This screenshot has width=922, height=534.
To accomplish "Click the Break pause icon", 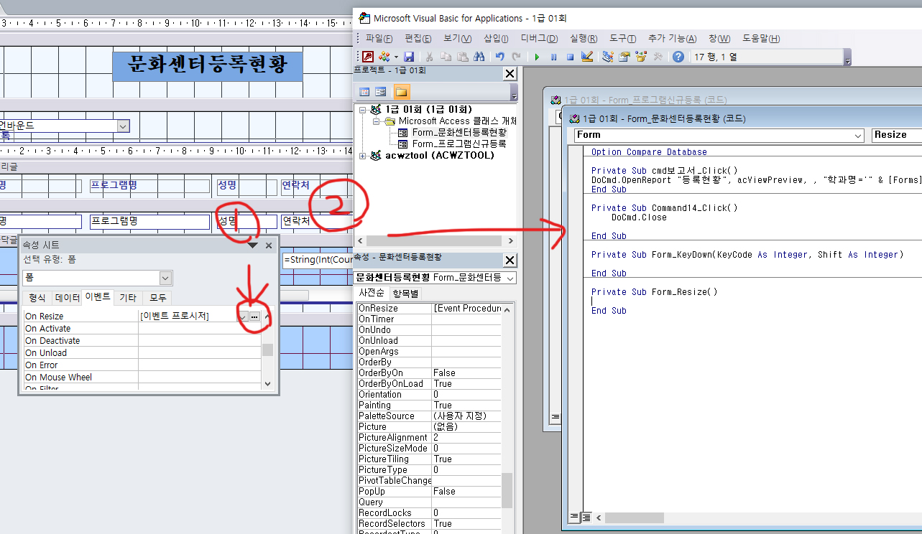I will coord(553,57).
